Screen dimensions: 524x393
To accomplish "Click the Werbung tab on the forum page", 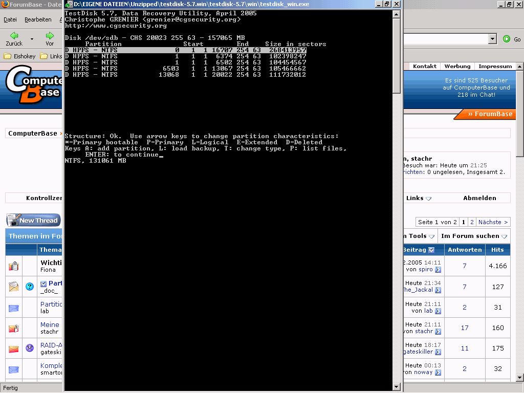I will [457, 66].
